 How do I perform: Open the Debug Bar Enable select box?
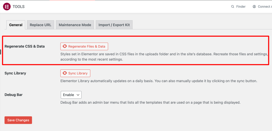click(x=71, y=95)
